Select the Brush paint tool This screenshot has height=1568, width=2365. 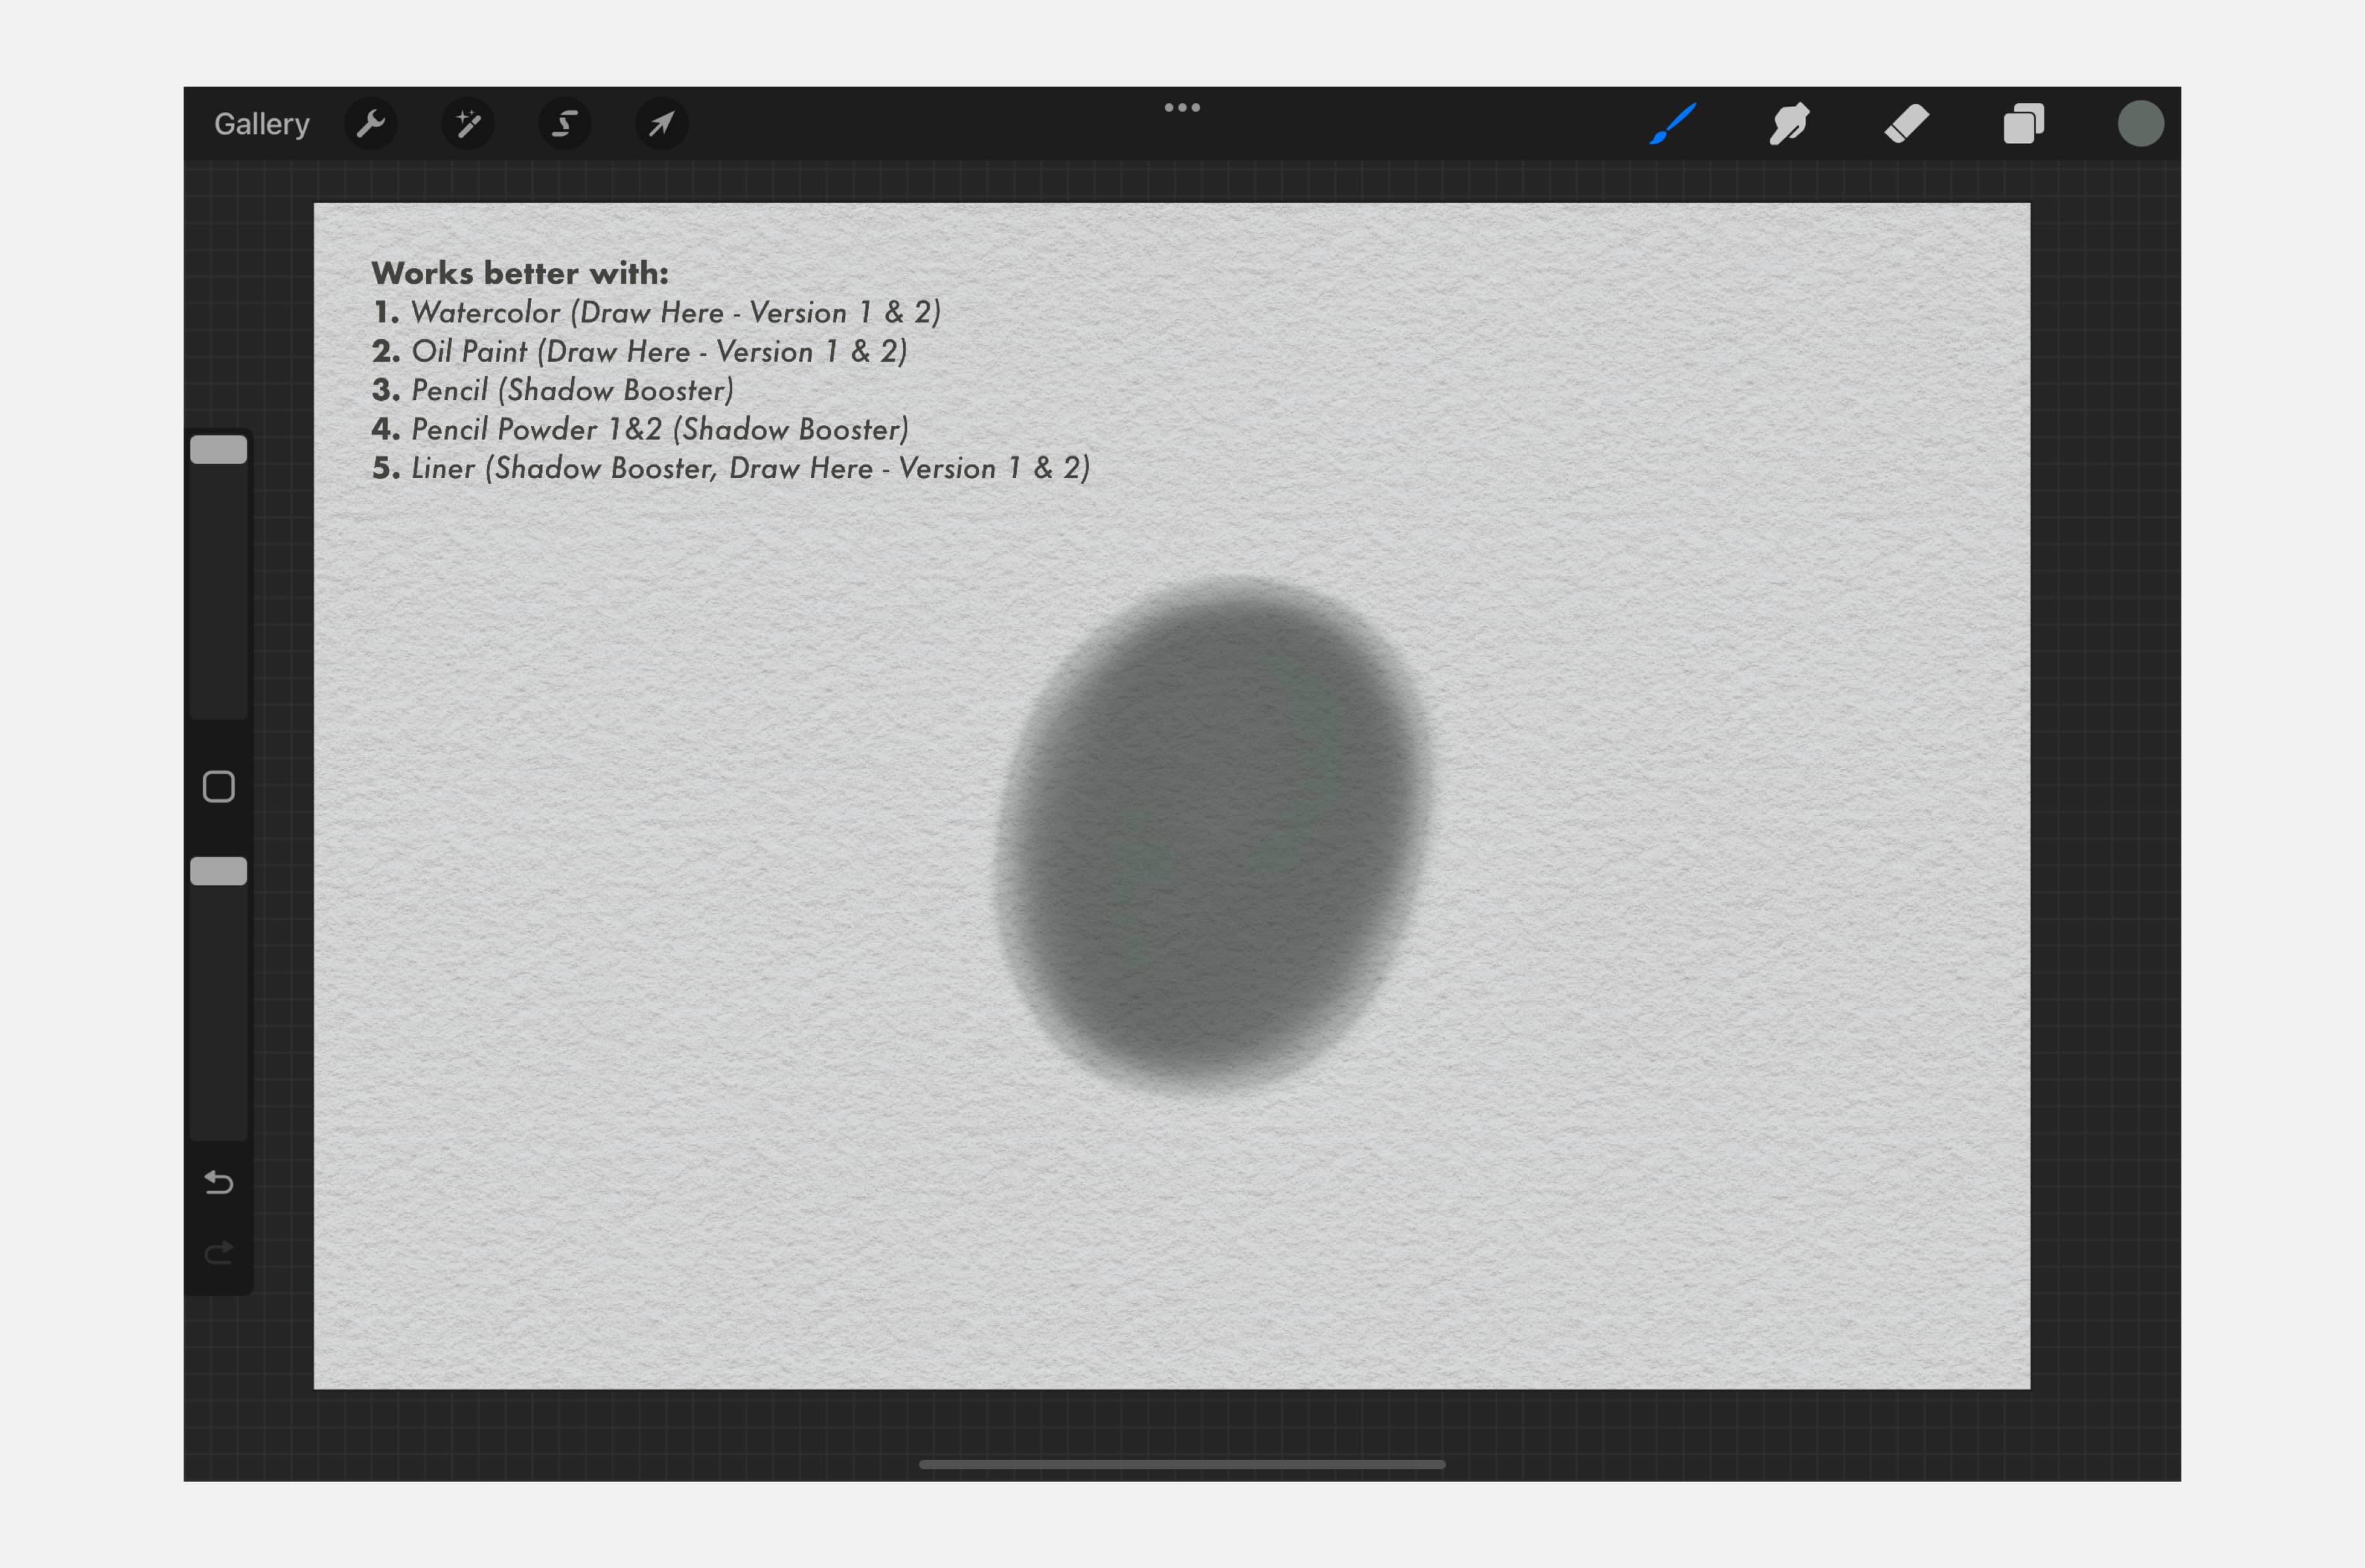coord(1673,124)
